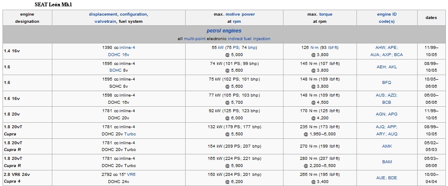Open the AUE engine code link
The width and height of the screenshot is (448, 186).
click(x=381, y=178)
